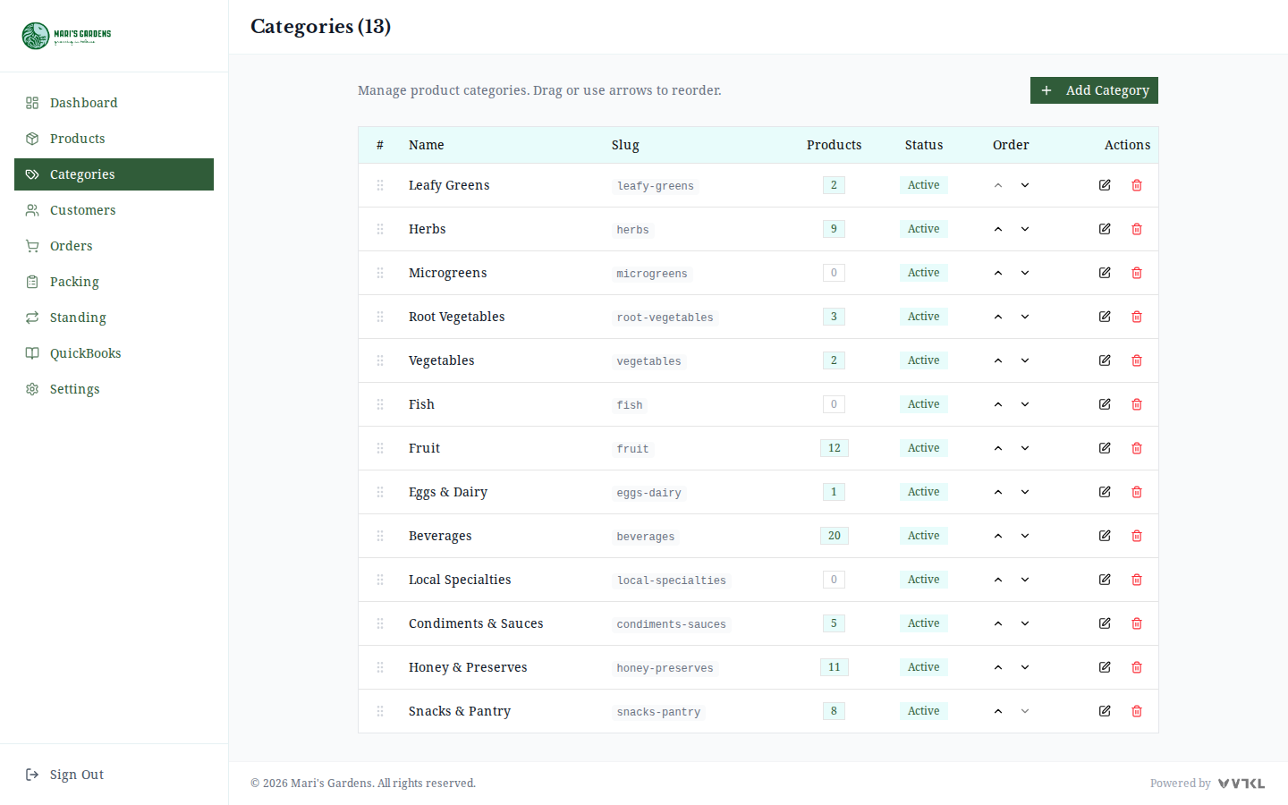The width and height of the screenshot is (1288, 805).
Task: Click the Mari's Gardens logo
Action: pyautogui.click(x=66, y=36)
